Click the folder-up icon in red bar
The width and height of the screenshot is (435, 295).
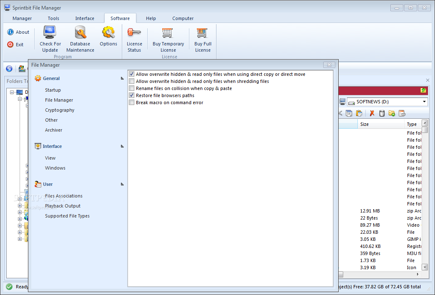point(423,90)
